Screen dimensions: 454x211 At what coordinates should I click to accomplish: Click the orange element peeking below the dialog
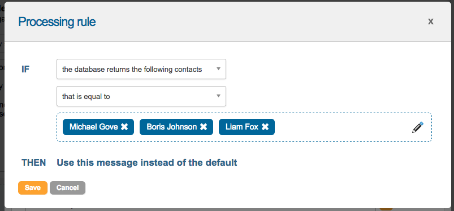coord(386,209)
